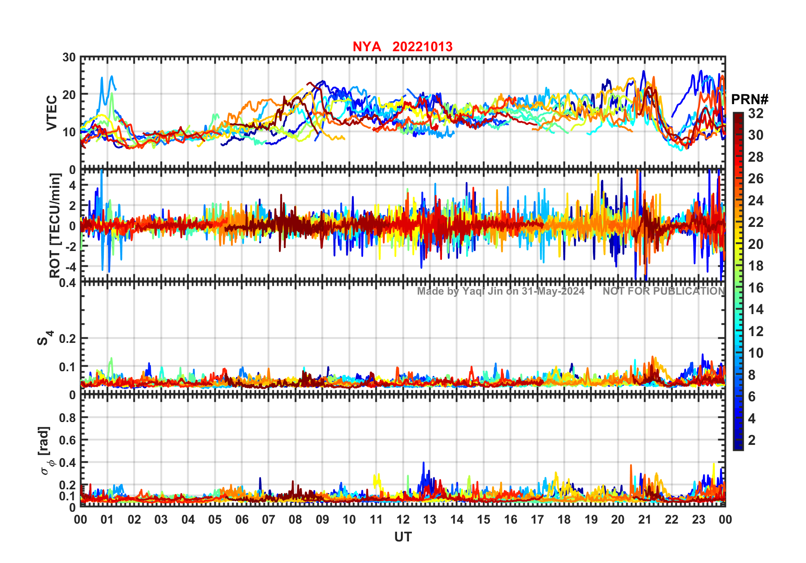Click the 'ROT [TECU/min]' y-axis label
The image size is (806, 563).
(x=55, y=226)
